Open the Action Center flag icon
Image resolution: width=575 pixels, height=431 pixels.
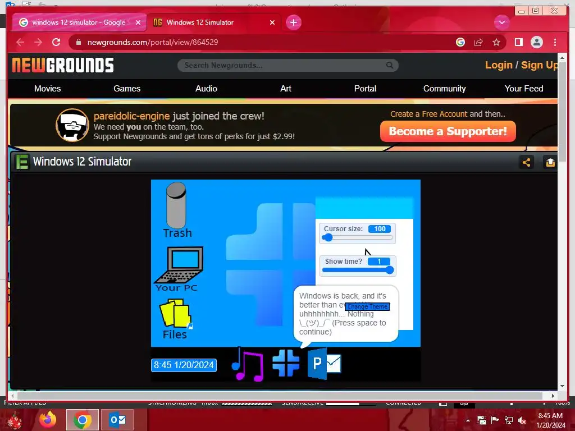tap(495, 420)
